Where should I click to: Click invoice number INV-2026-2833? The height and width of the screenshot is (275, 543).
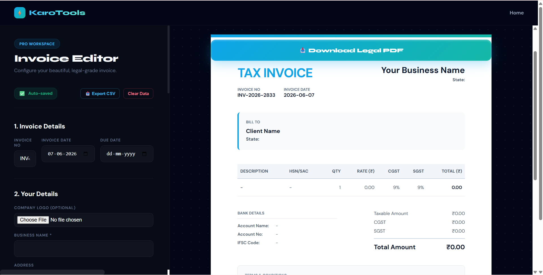tap(256, 95)
